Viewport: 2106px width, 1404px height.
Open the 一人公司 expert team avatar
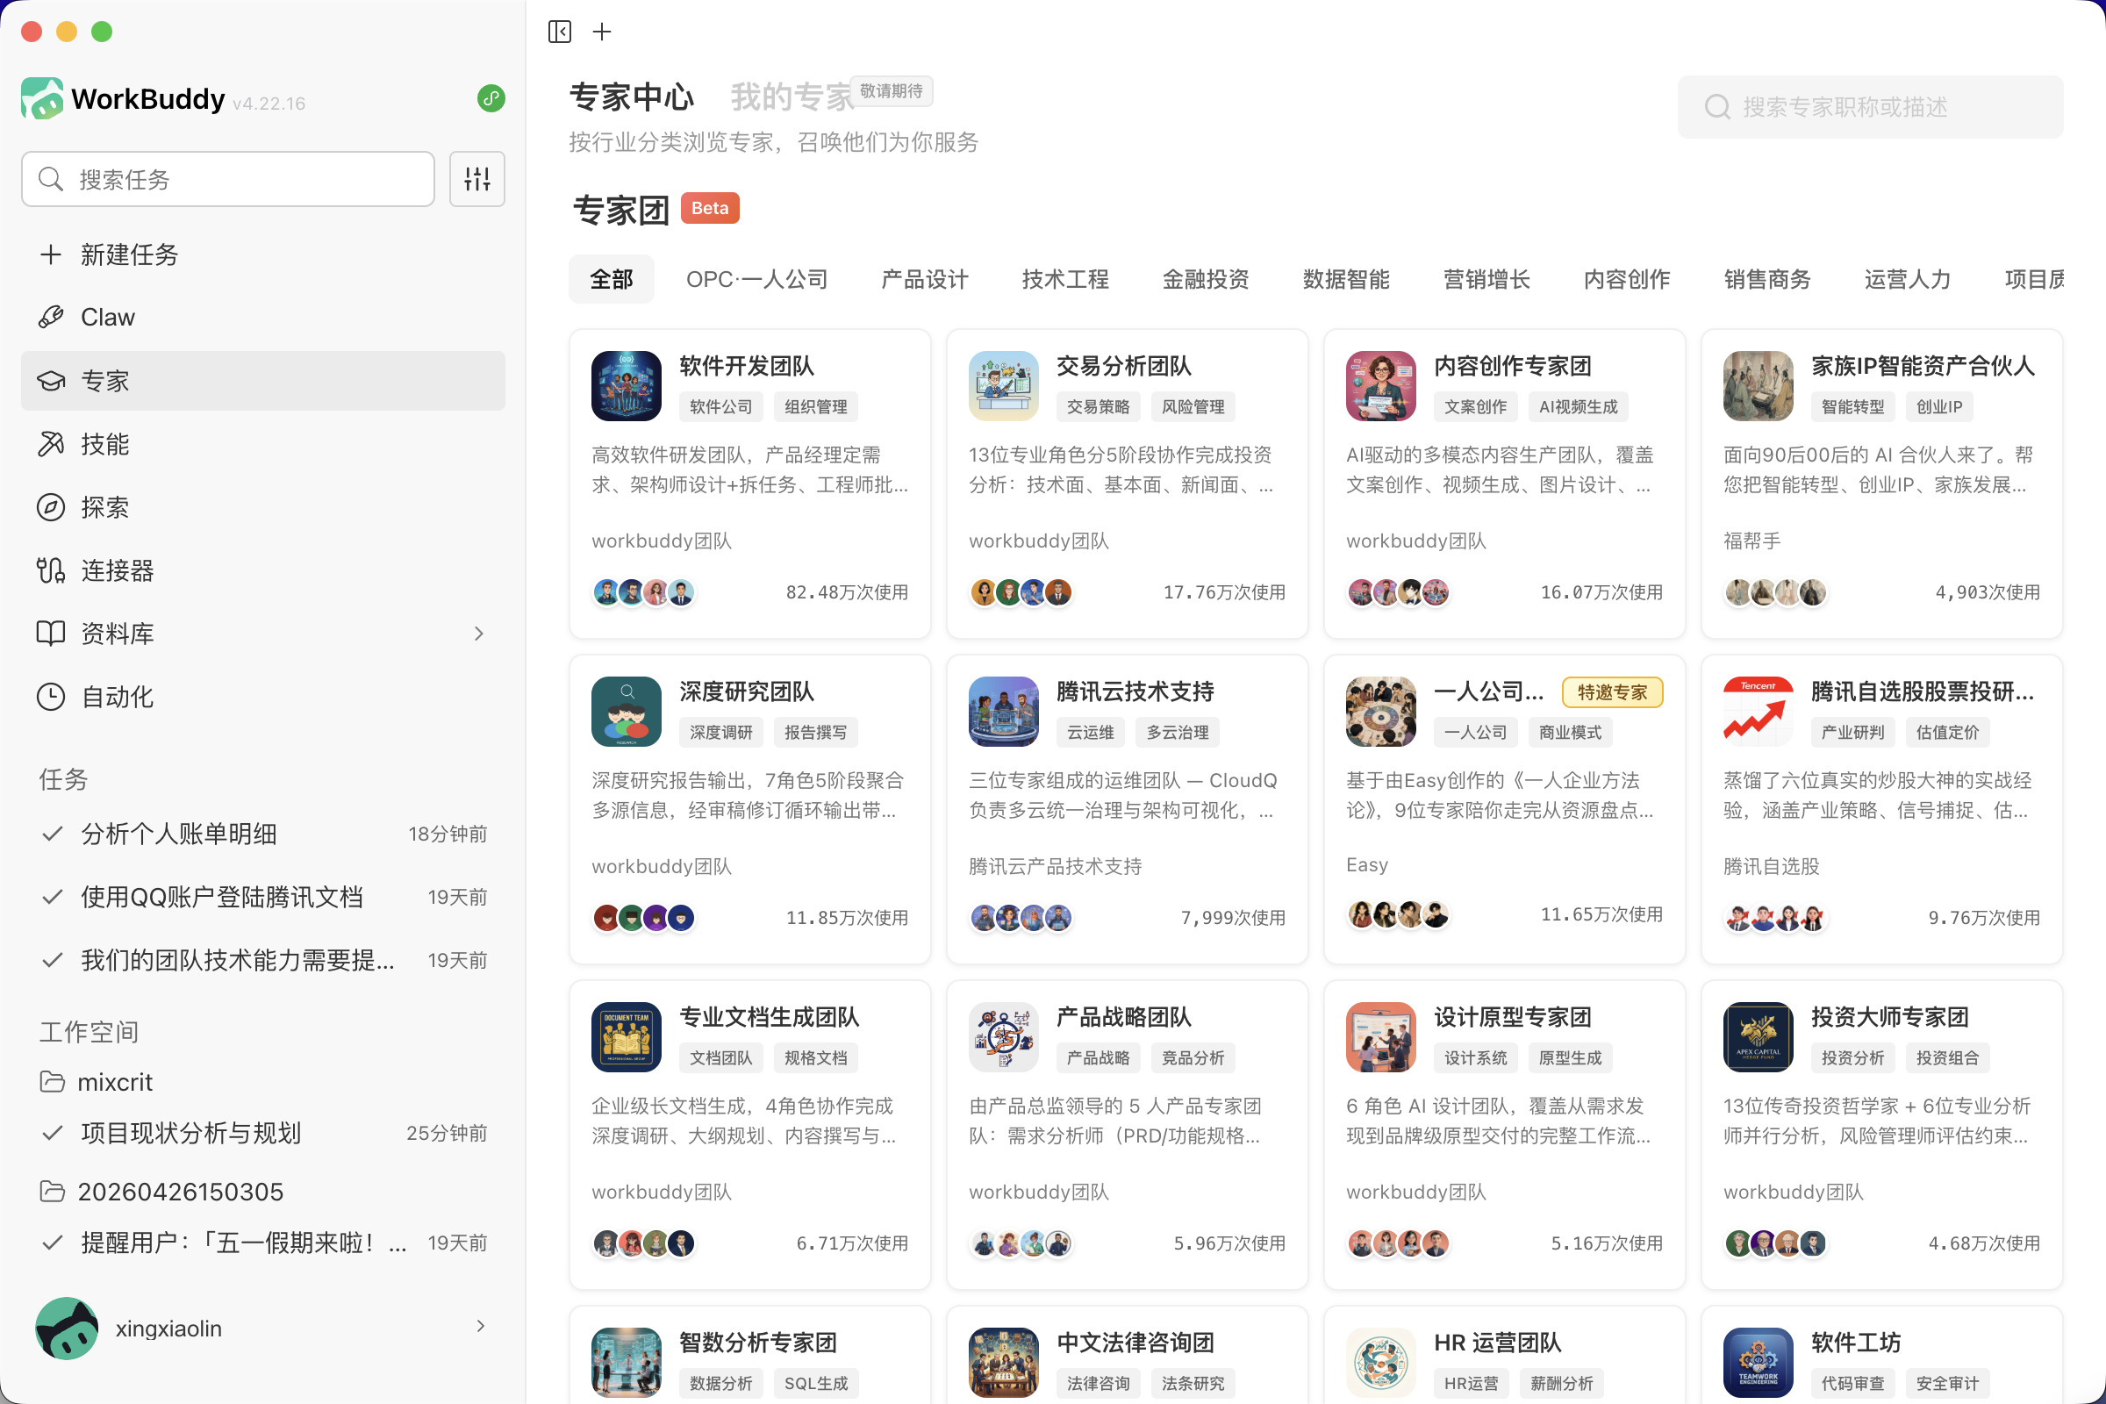click(x=1380, y=712)
